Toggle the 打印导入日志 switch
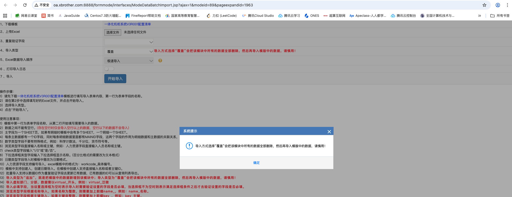This screenshot has height=197, width=512. coord(109,69)
